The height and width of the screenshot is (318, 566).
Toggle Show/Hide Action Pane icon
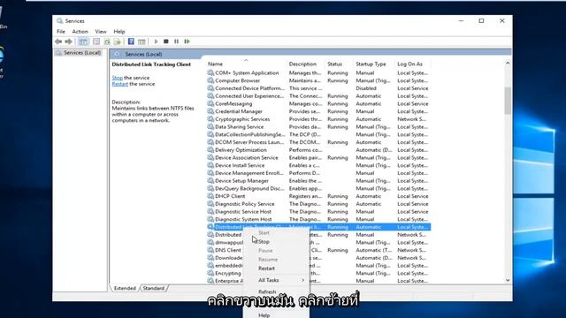141,42
